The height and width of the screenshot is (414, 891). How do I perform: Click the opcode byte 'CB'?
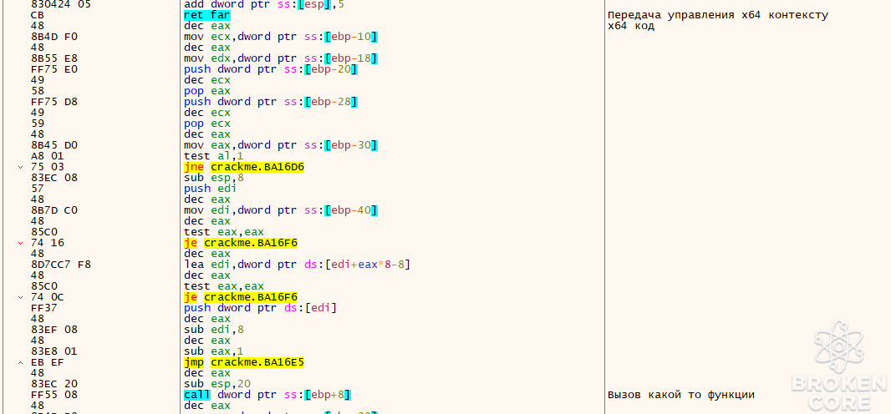pos(37,15)
